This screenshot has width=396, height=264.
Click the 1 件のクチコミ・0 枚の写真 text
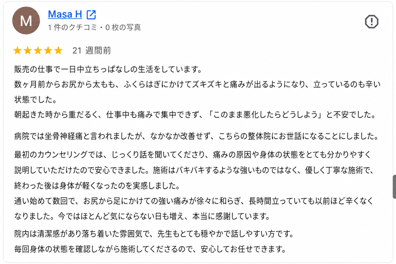pos(94,28)
